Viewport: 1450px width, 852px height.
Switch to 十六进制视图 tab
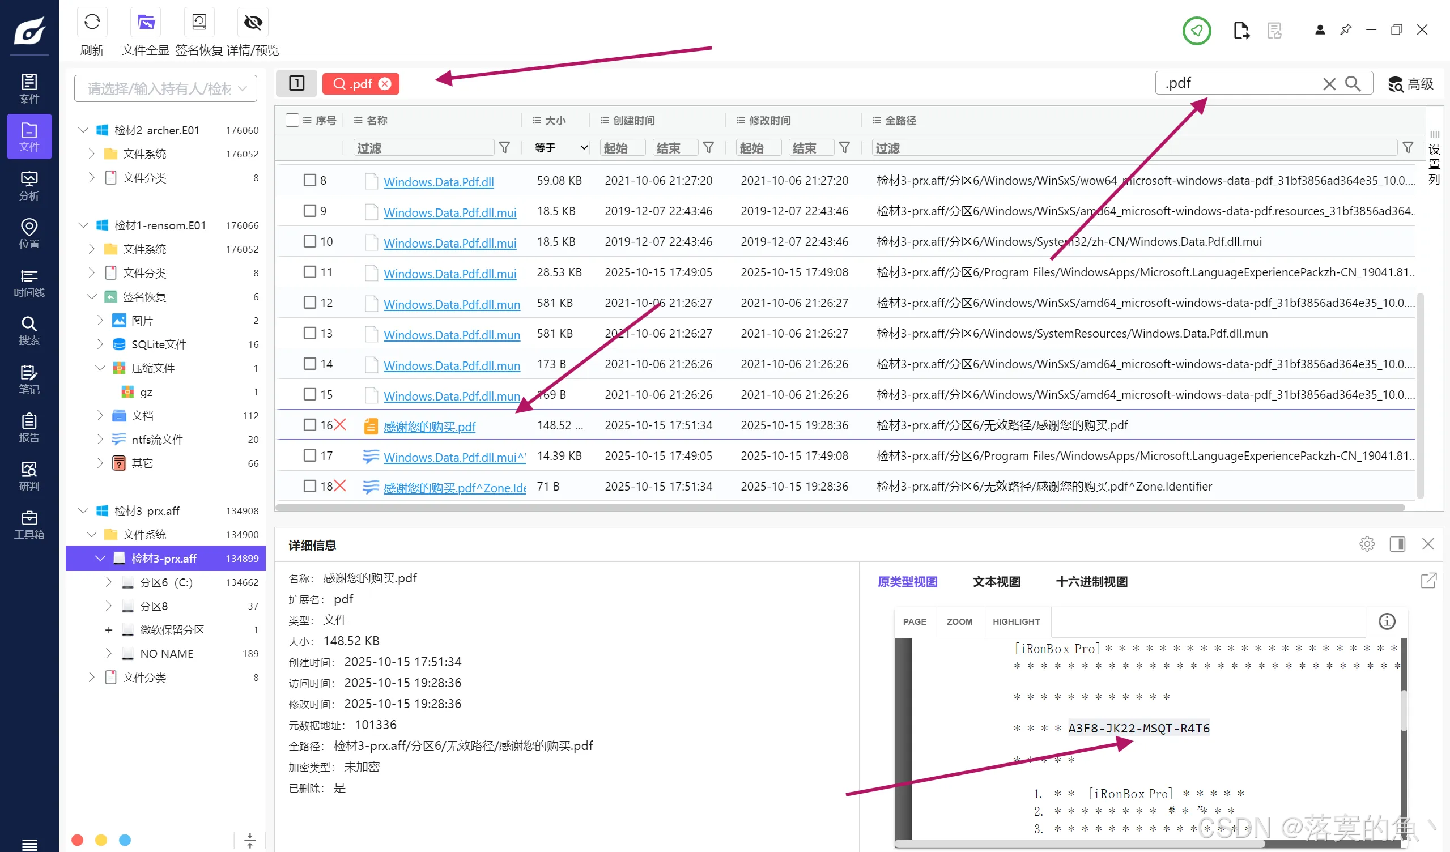pyautogui.click(x=1091, y=582)
